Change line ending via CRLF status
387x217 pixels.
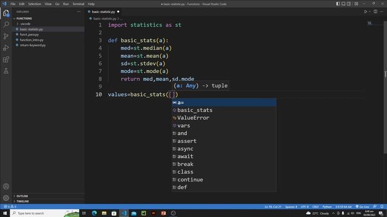click(316, 207)
